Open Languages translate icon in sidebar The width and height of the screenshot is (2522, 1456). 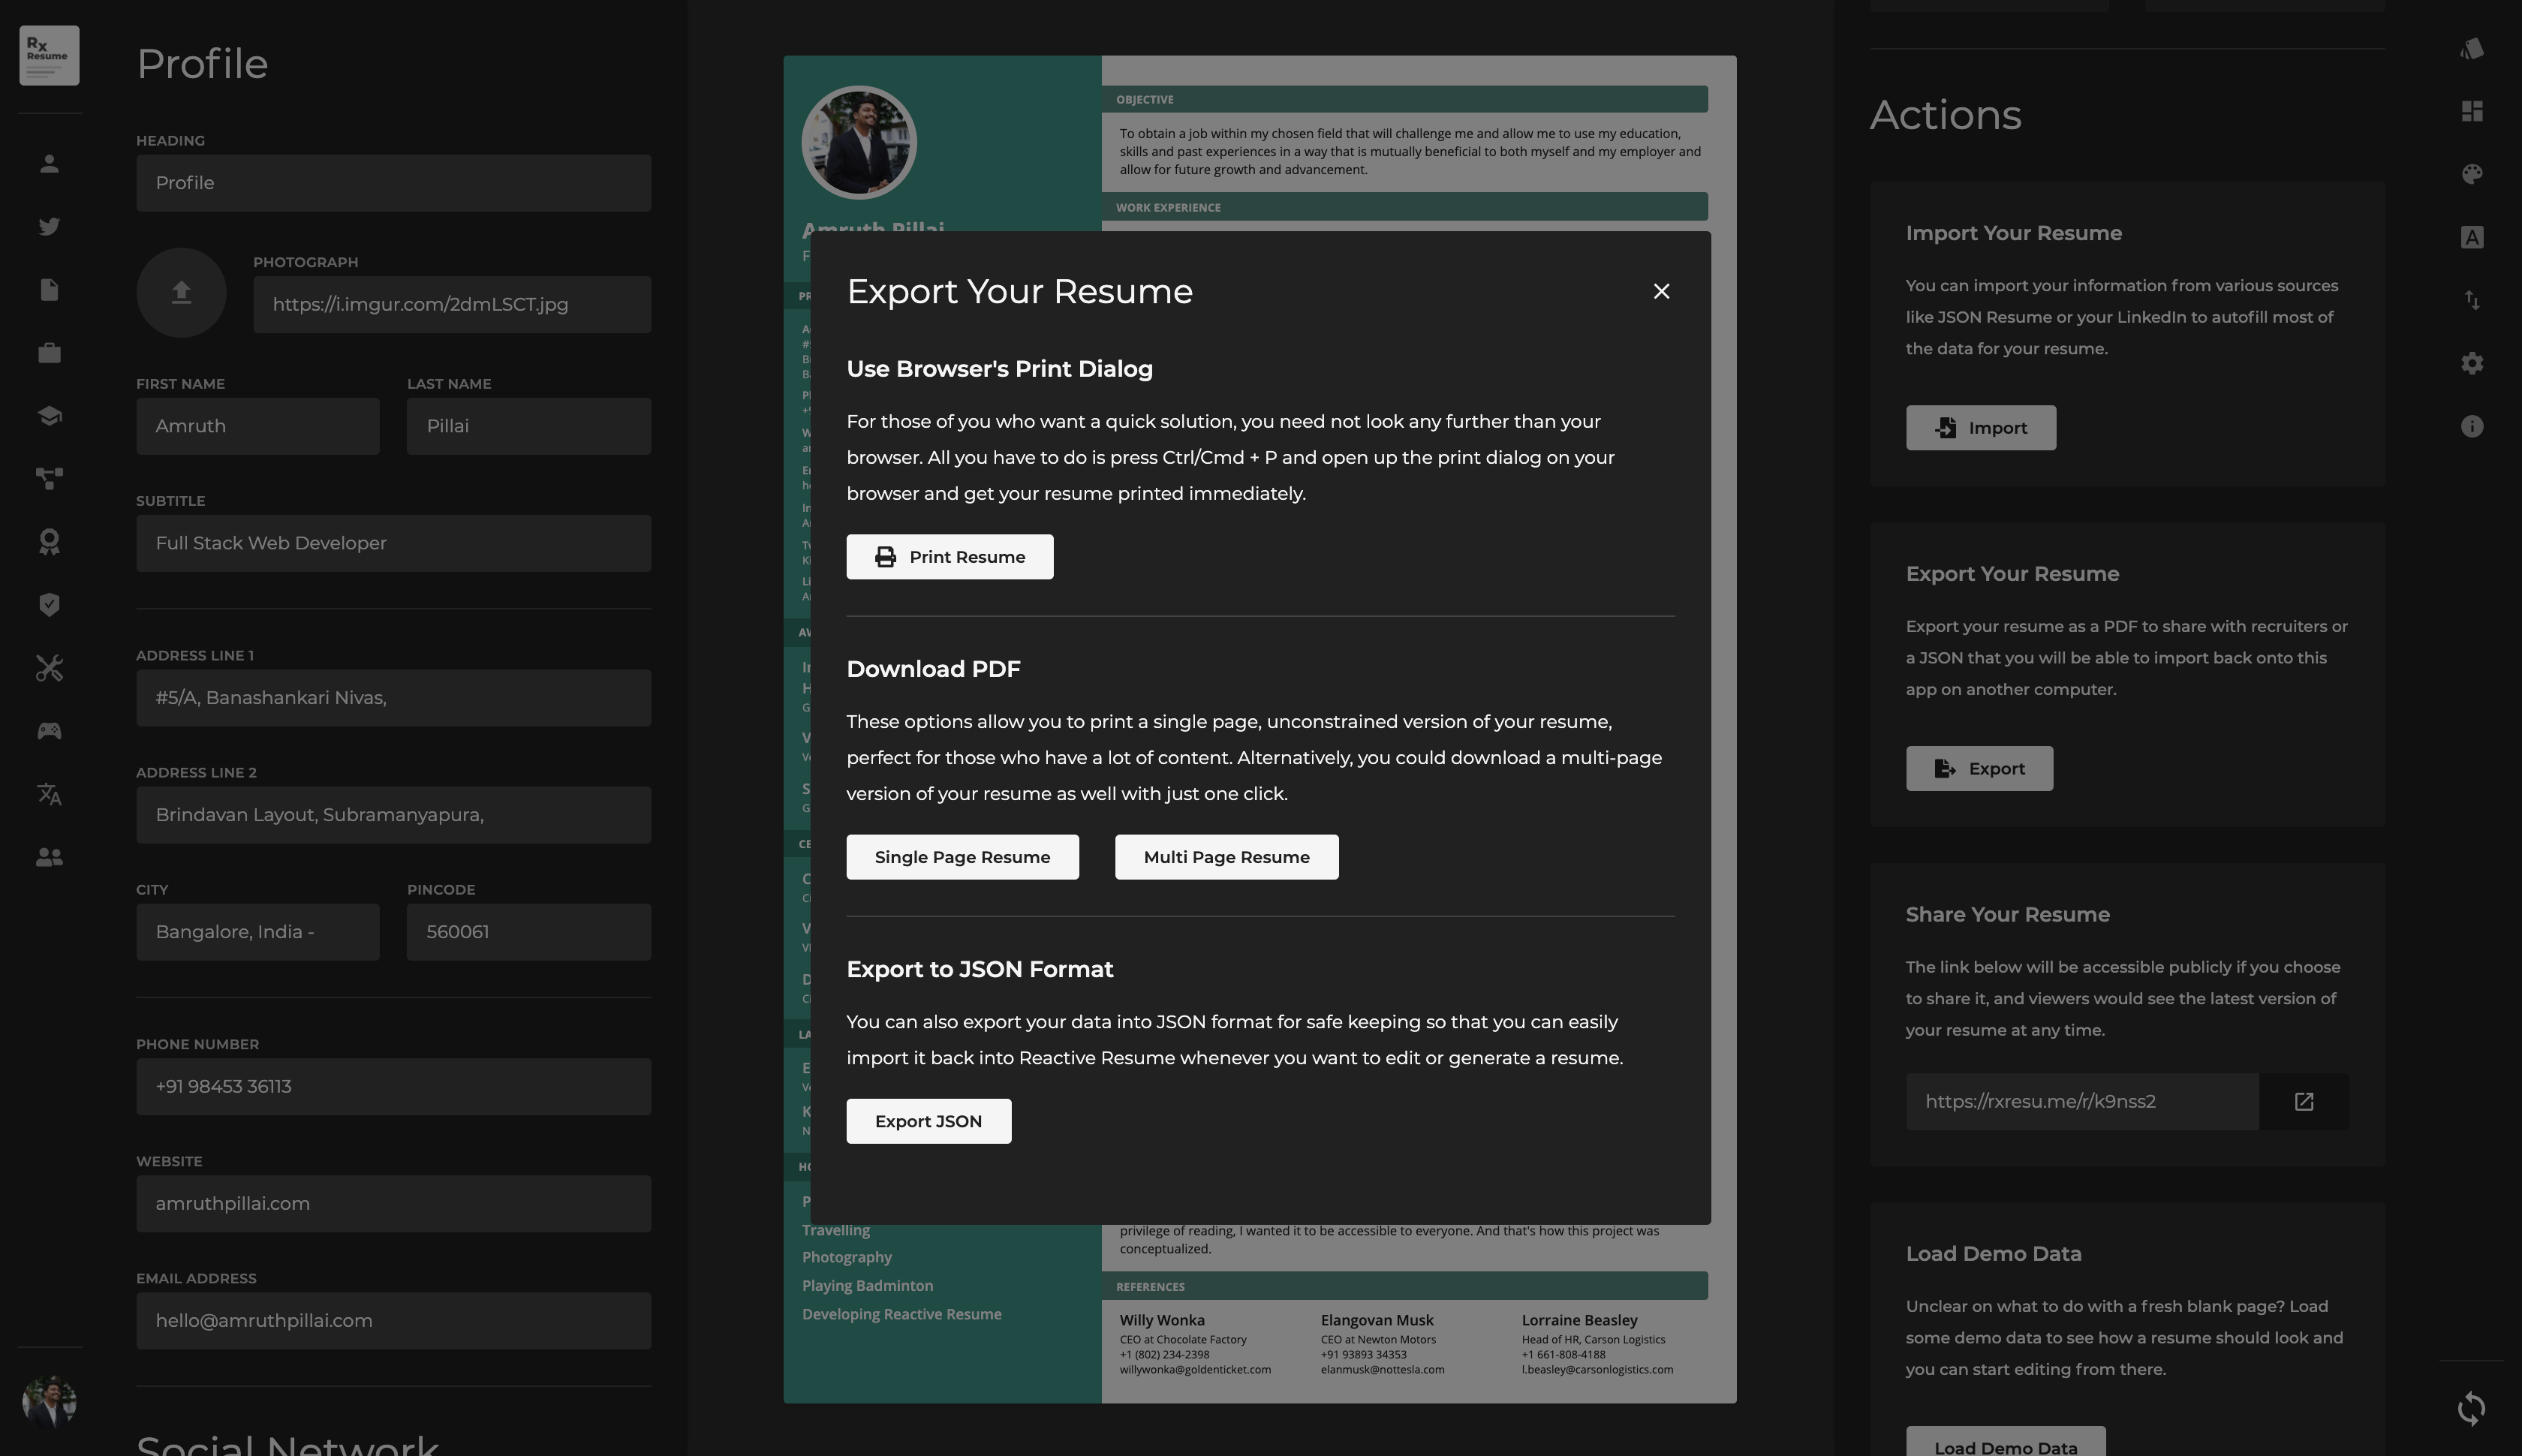click(49, 794)
